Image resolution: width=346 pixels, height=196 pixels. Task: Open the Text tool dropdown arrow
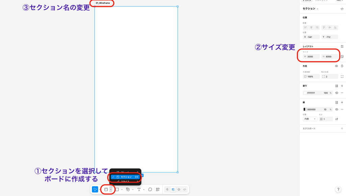coord(144,189)
